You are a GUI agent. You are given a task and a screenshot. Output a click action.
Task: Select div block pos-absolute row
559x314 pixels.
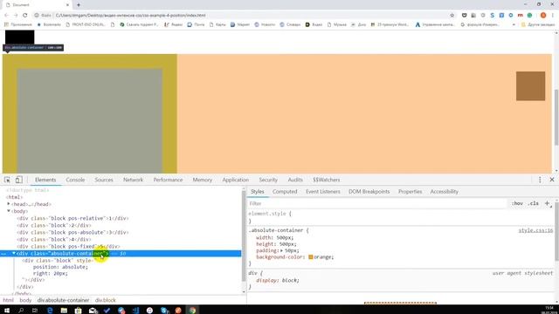click(72, 232)
